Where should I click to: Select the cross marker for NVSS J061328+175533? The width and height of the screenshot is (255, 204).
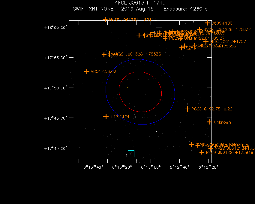(109, 54)
